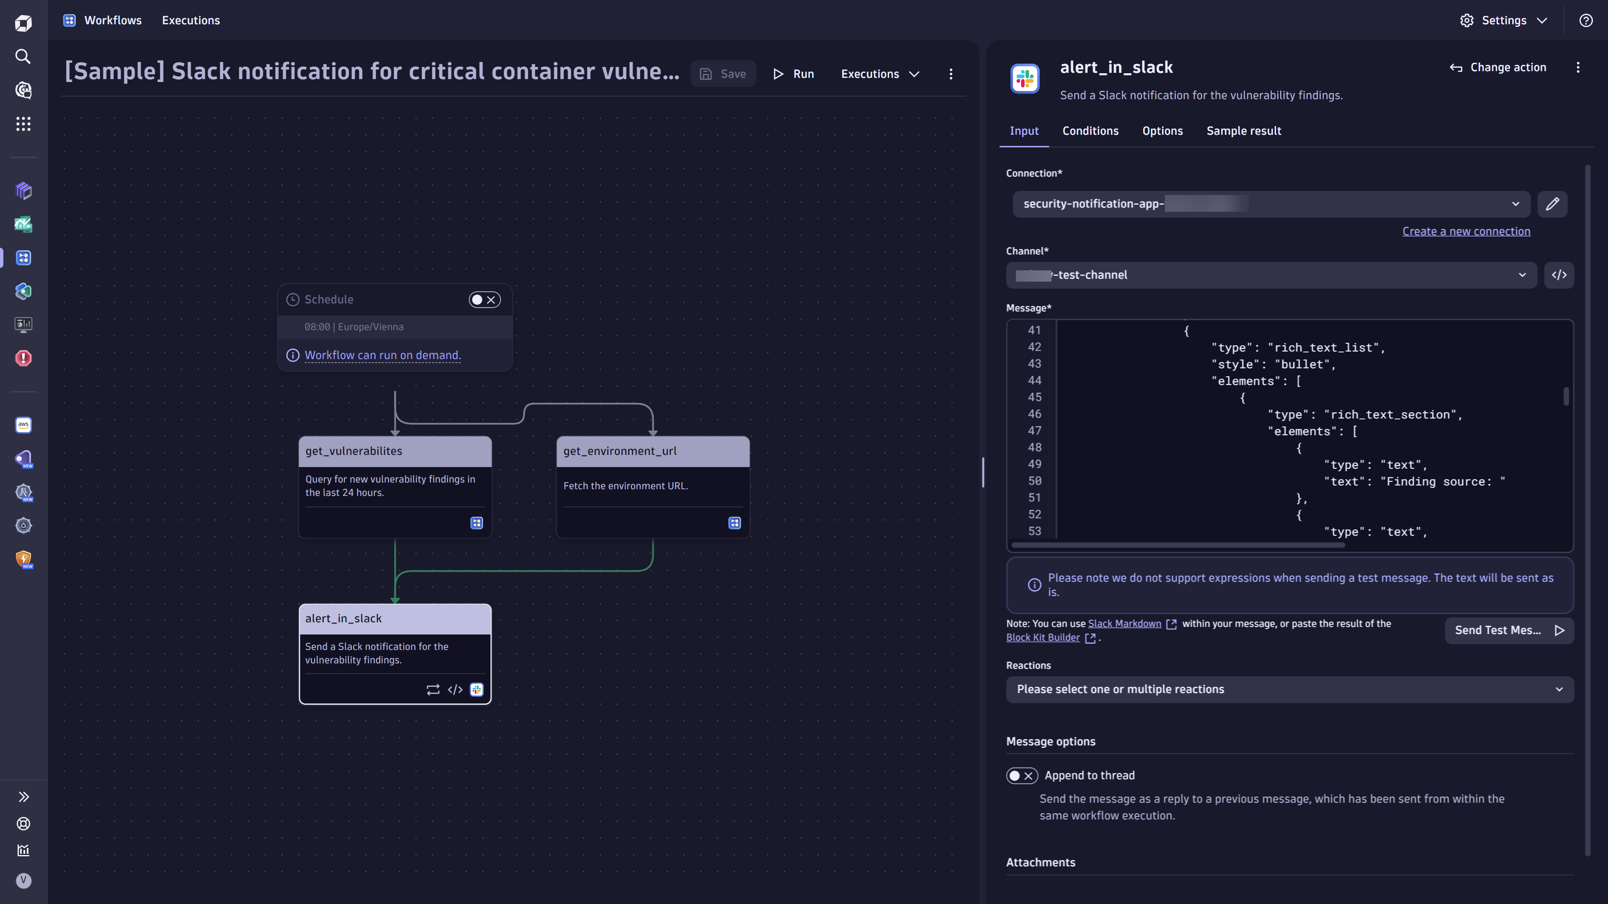The height and width of the screenshot is (904, 1608).
Task: Open the search icon in sidebar
Action: (x=23, y=57)
